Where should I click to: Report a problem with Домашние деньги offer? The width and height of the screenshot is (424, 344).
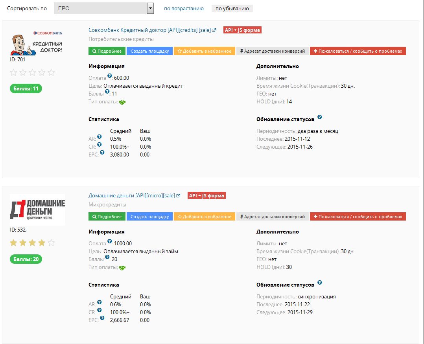click(x=358, y=217)
